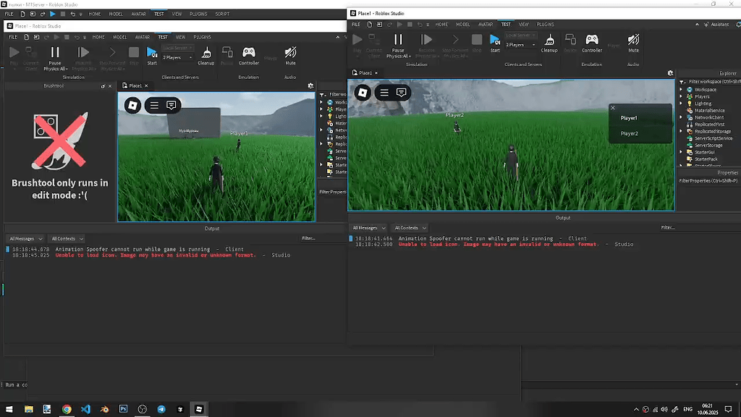Image resolution: width=741 pixels, height=417 pixels.
Task: Run Cleanup in the right Place1 window
Action: pos(549,43)
